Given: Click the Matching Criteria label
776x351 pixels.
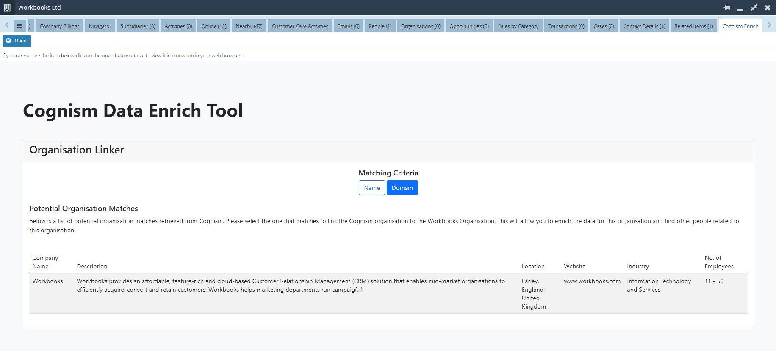Looking at the screenshot, I should [388, 173].
